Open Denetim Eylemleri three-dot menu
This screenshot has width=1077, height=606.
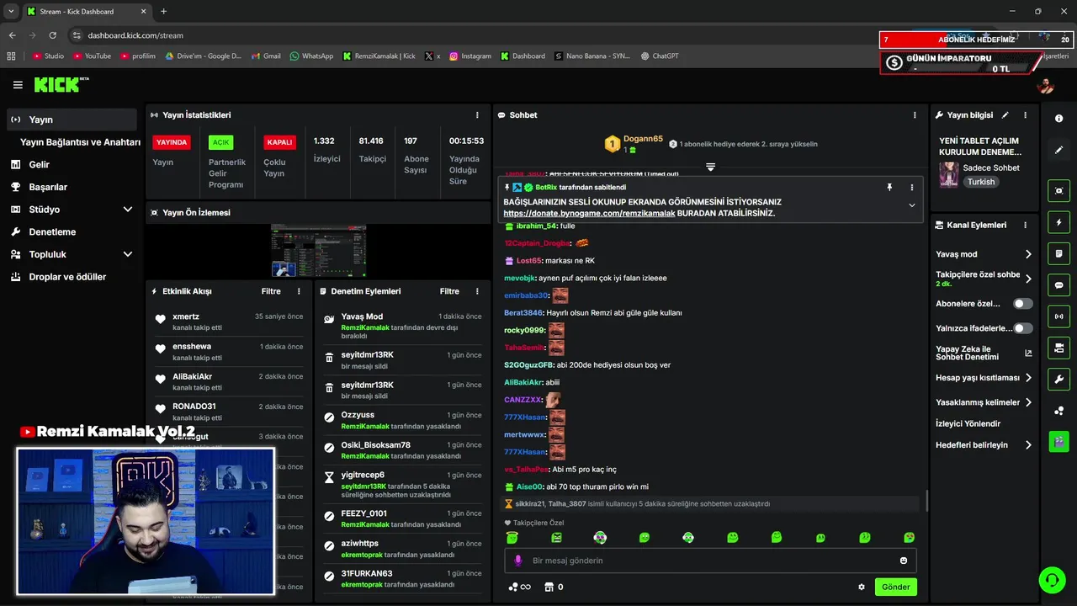point(477,291)
